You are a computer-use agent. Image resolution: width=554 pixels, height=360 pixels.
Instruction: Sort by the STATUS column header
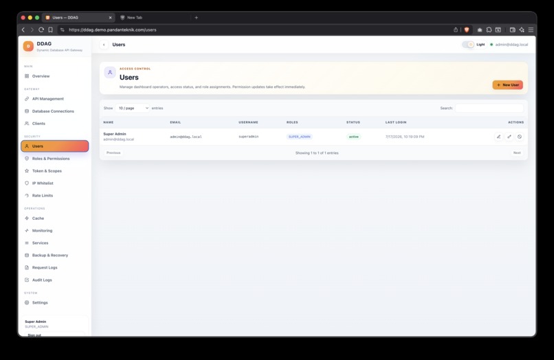(x=353, y=122)
